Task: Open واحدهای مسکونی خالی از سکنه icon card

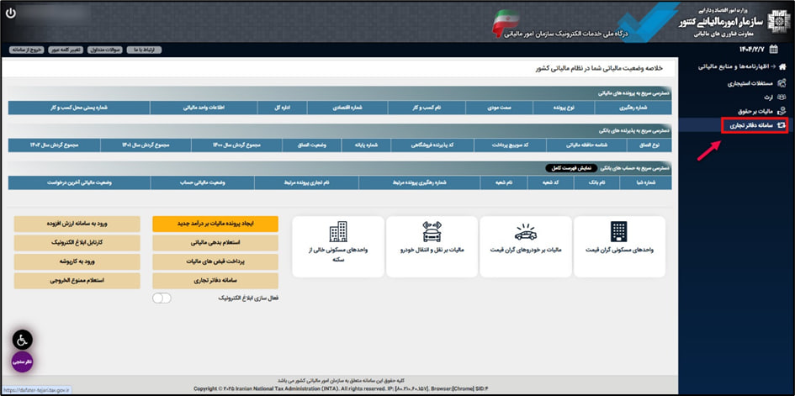Action: tap(337, 246)
